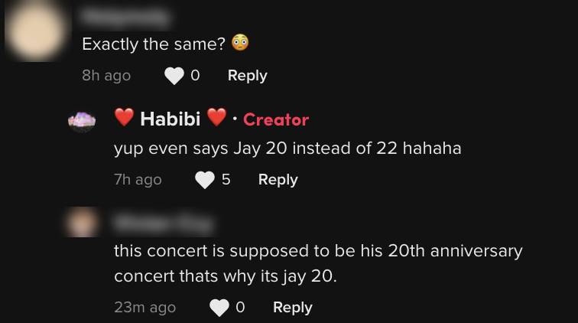Click Habibi's profile picture
Viewport: 578px width, 323px height.
click(82, 120)
